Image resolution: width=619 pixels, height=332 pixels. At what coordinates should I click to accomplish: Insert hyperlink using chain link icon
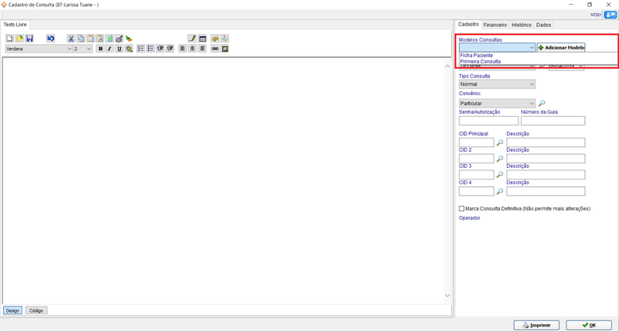click(214, 48)
